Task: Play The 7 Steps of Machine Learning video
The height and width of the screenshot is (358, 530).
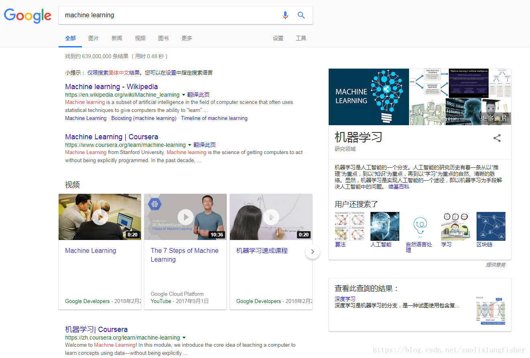Action: (x=185, y=217)
